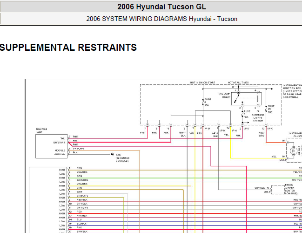Image resolution: width=302 pixels, height=233 pixels.
Task: Click the "EXTERIOR LIGHTS SYSTEM" label
Action: (x=258, y=117)
